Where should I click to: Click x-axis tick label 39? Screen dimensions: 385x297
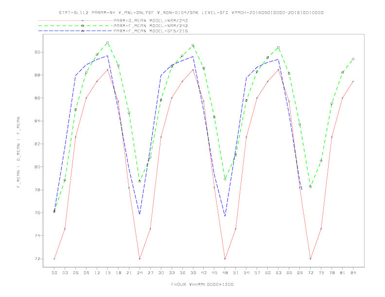click(x=193, y=273)
